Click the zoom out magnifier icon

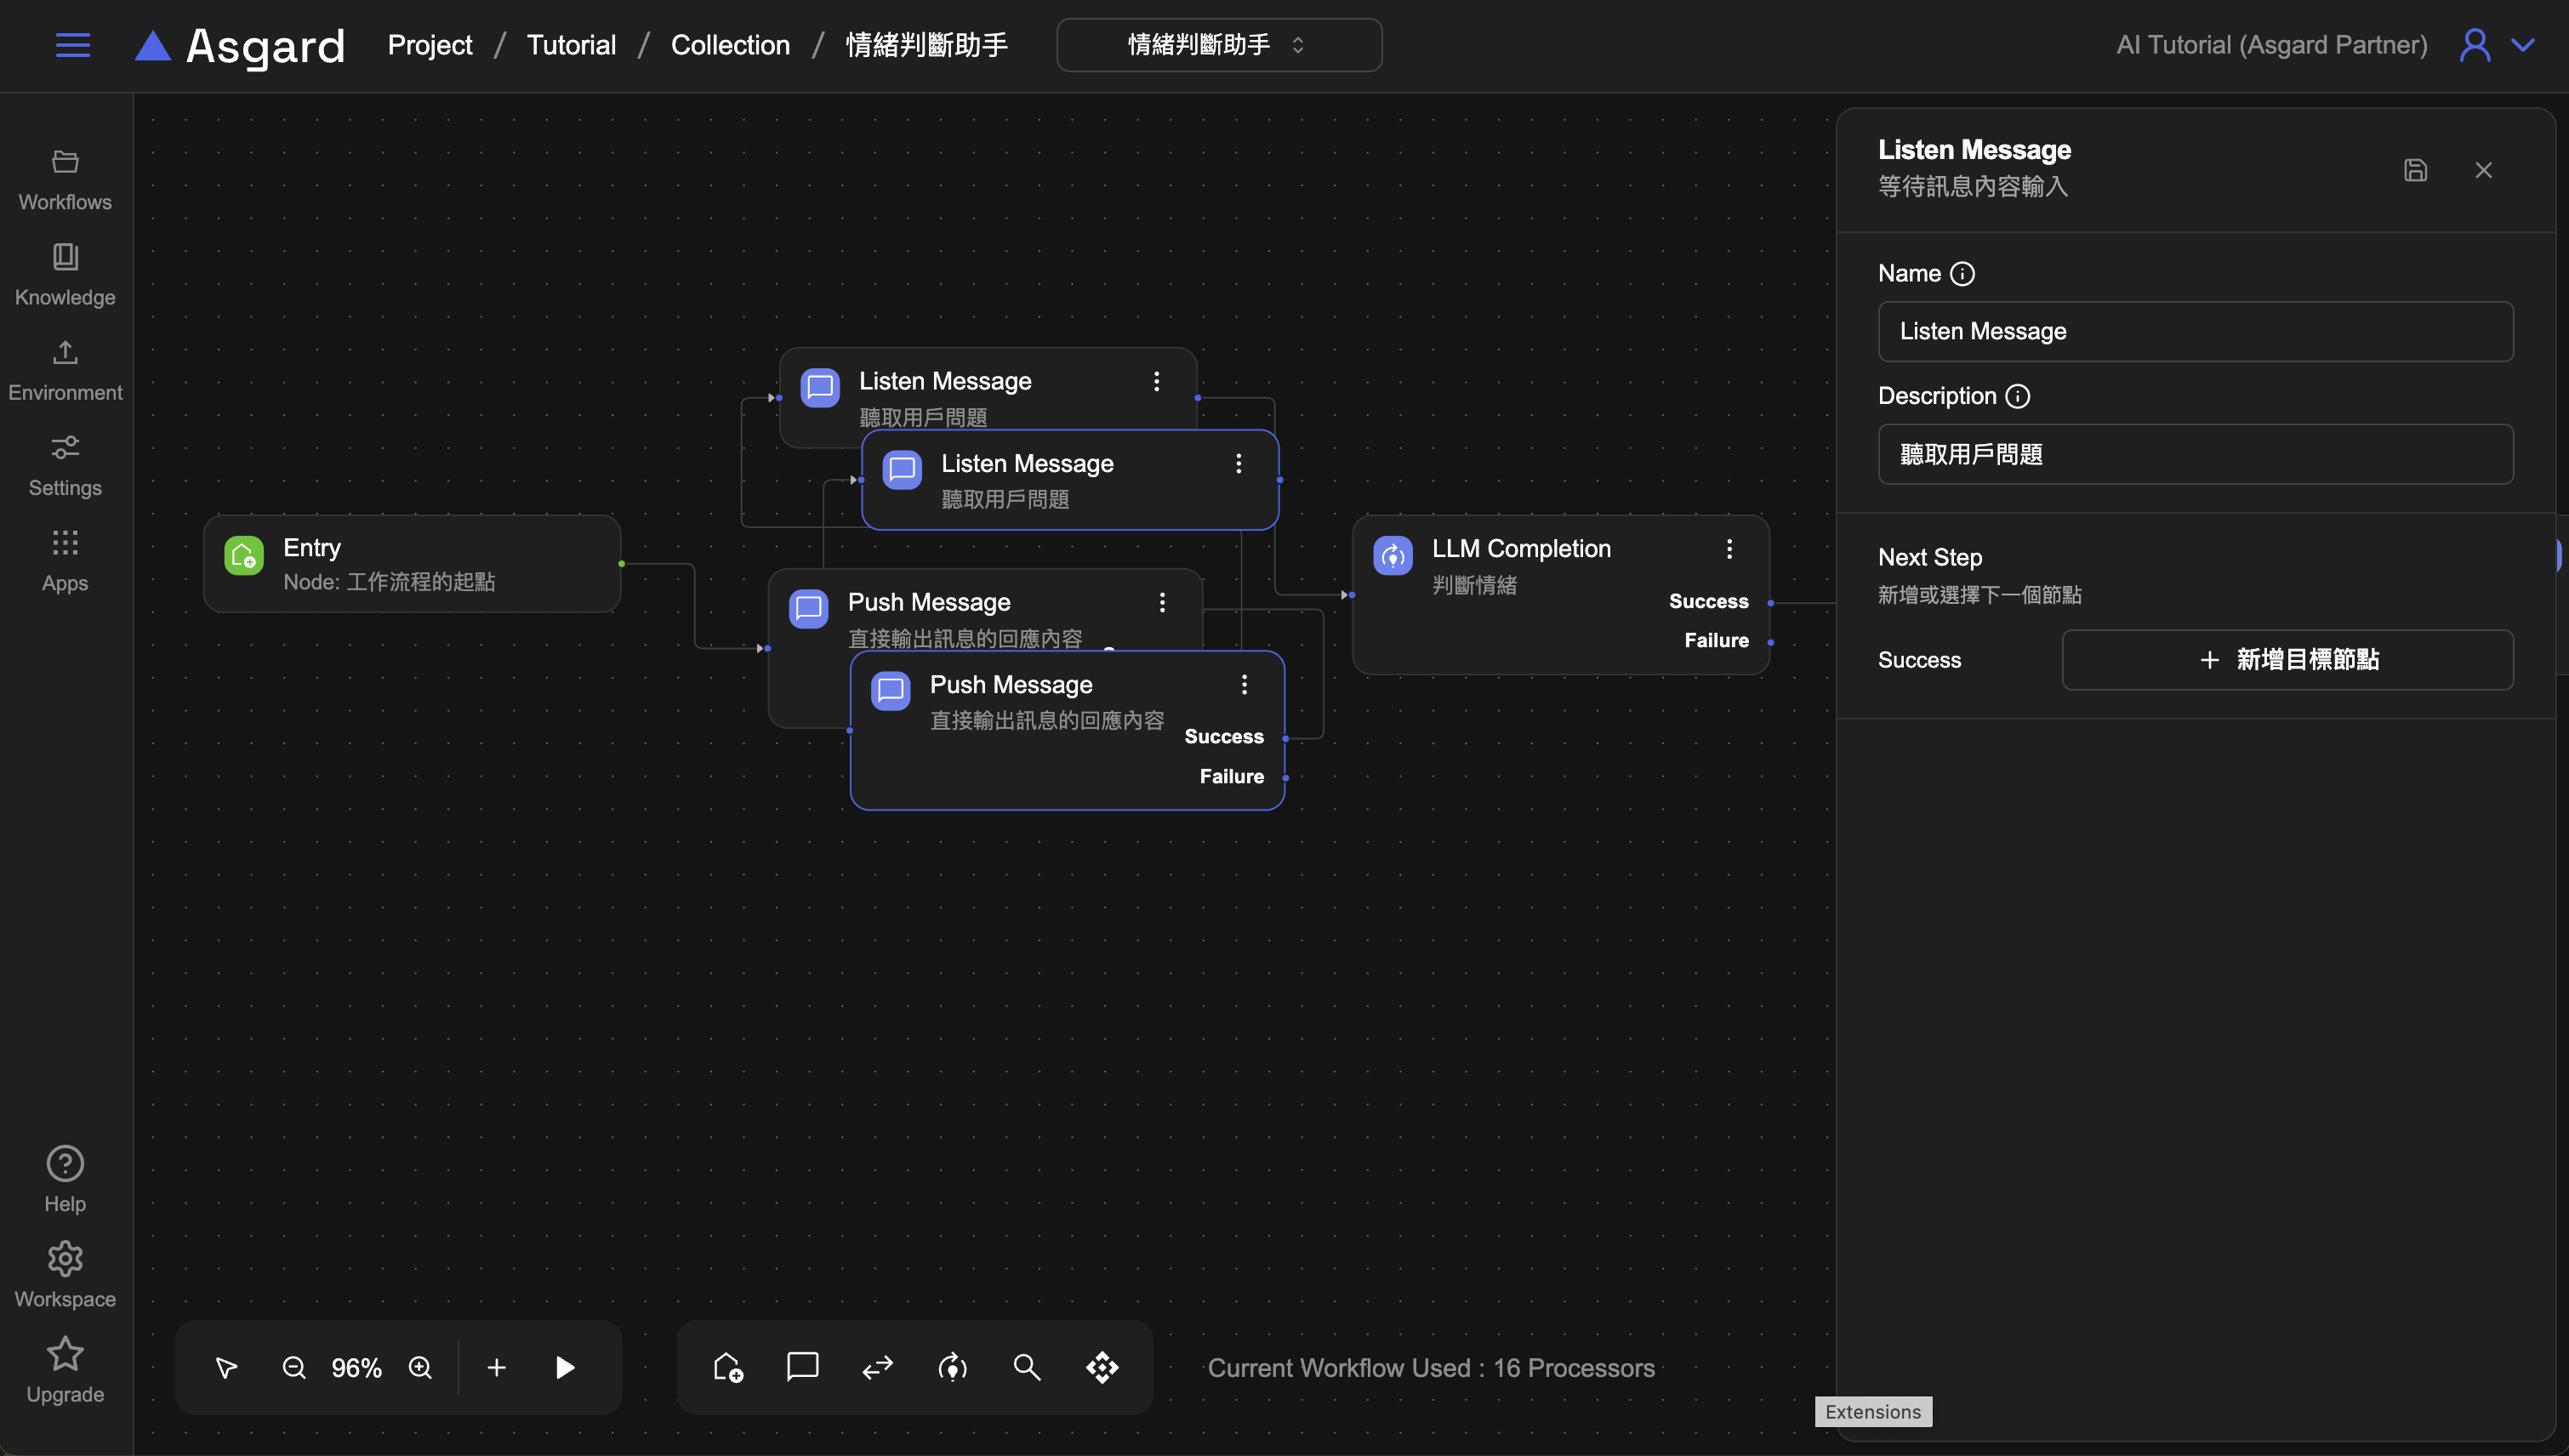click(293, 1367)
